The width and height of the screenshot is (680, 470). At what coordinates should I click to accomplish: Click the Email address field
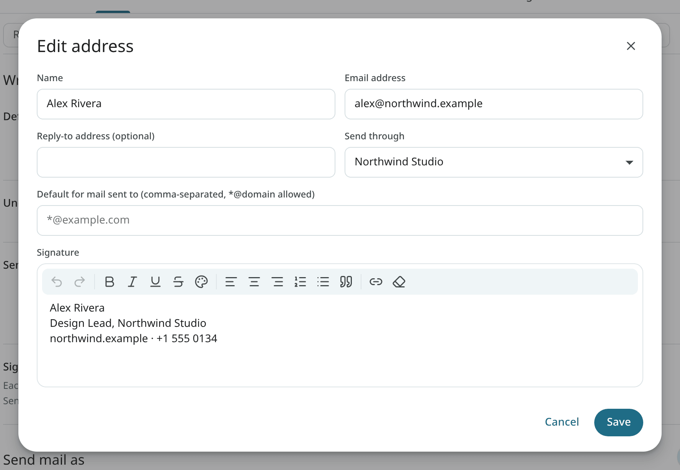pyautogui.click(x=494, y=104)
